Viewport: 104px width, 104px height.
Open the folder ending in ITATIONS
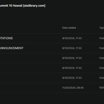[x=6, y=38]
